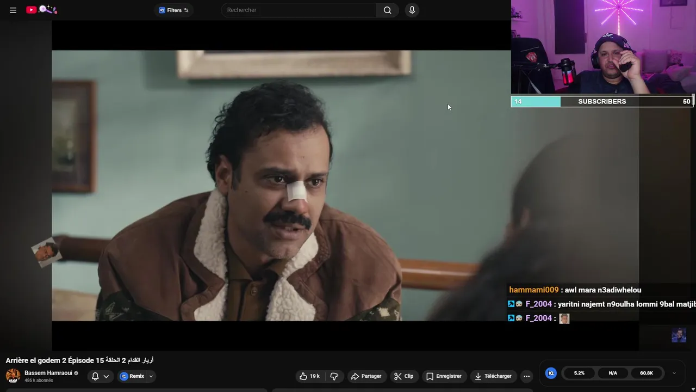Click the verified badge beside Bassem Hamraoui
The height and width of the screenshot is (392, 696).
click(76, 373)
